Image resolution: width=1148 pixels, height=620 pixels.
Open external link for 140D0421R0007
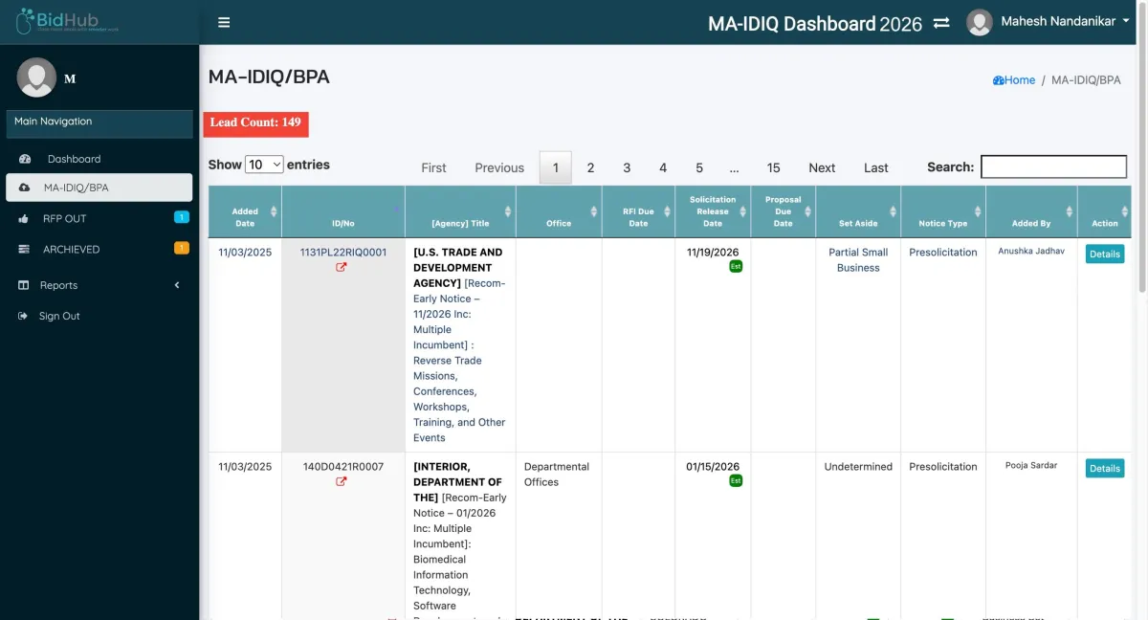tap(342, 482)
